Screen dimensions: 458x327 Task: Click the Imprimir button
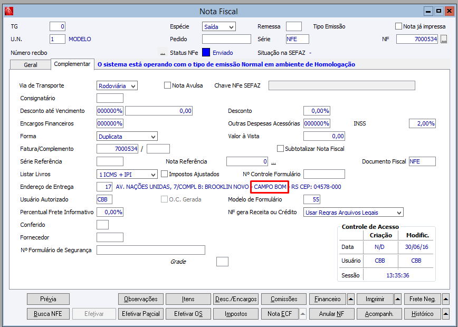(375, 299)
